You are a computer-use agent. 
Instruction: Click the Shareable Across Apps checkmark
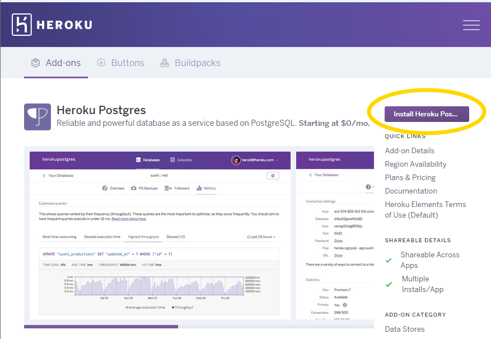tap(389, 260)
